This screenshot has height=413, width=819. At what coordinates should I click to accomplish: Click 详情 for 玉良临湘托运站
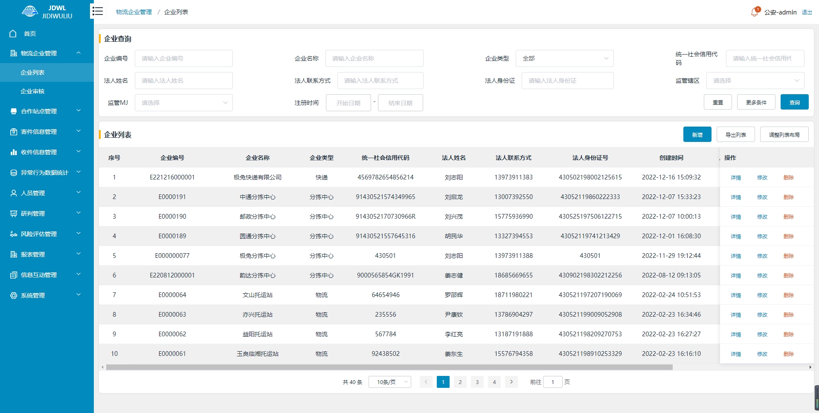[735, 354]
